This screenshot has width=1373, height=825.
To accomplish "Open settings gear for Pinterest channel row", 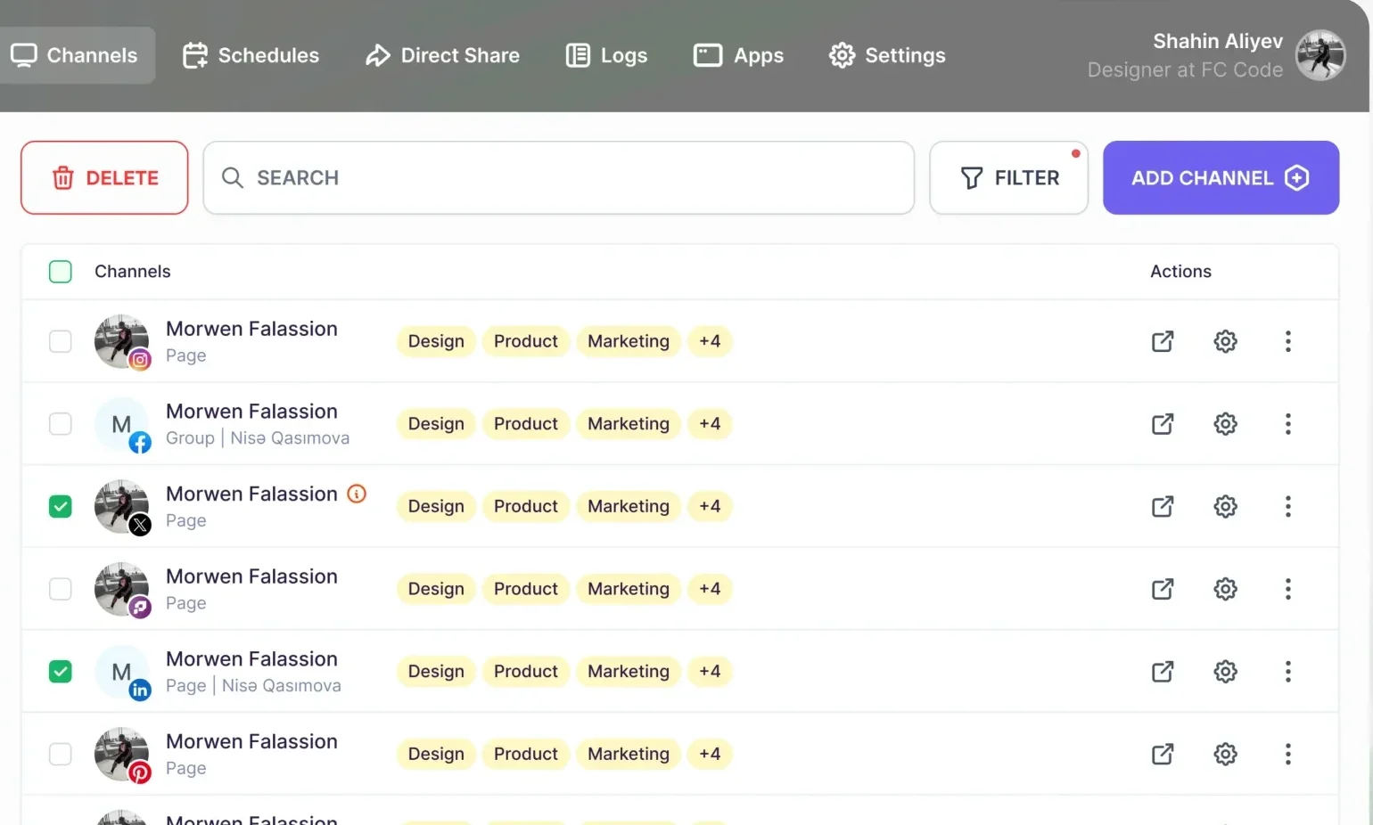I will tap(1226, 754).
